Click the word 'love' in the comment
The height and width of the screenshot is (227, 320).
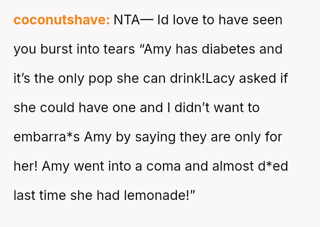185,20
